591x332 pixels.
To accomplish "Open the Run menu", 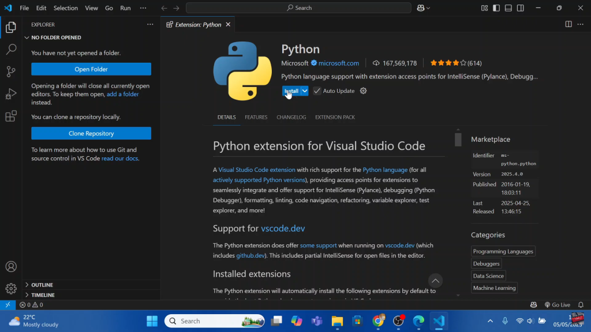I will pos(125,8).
